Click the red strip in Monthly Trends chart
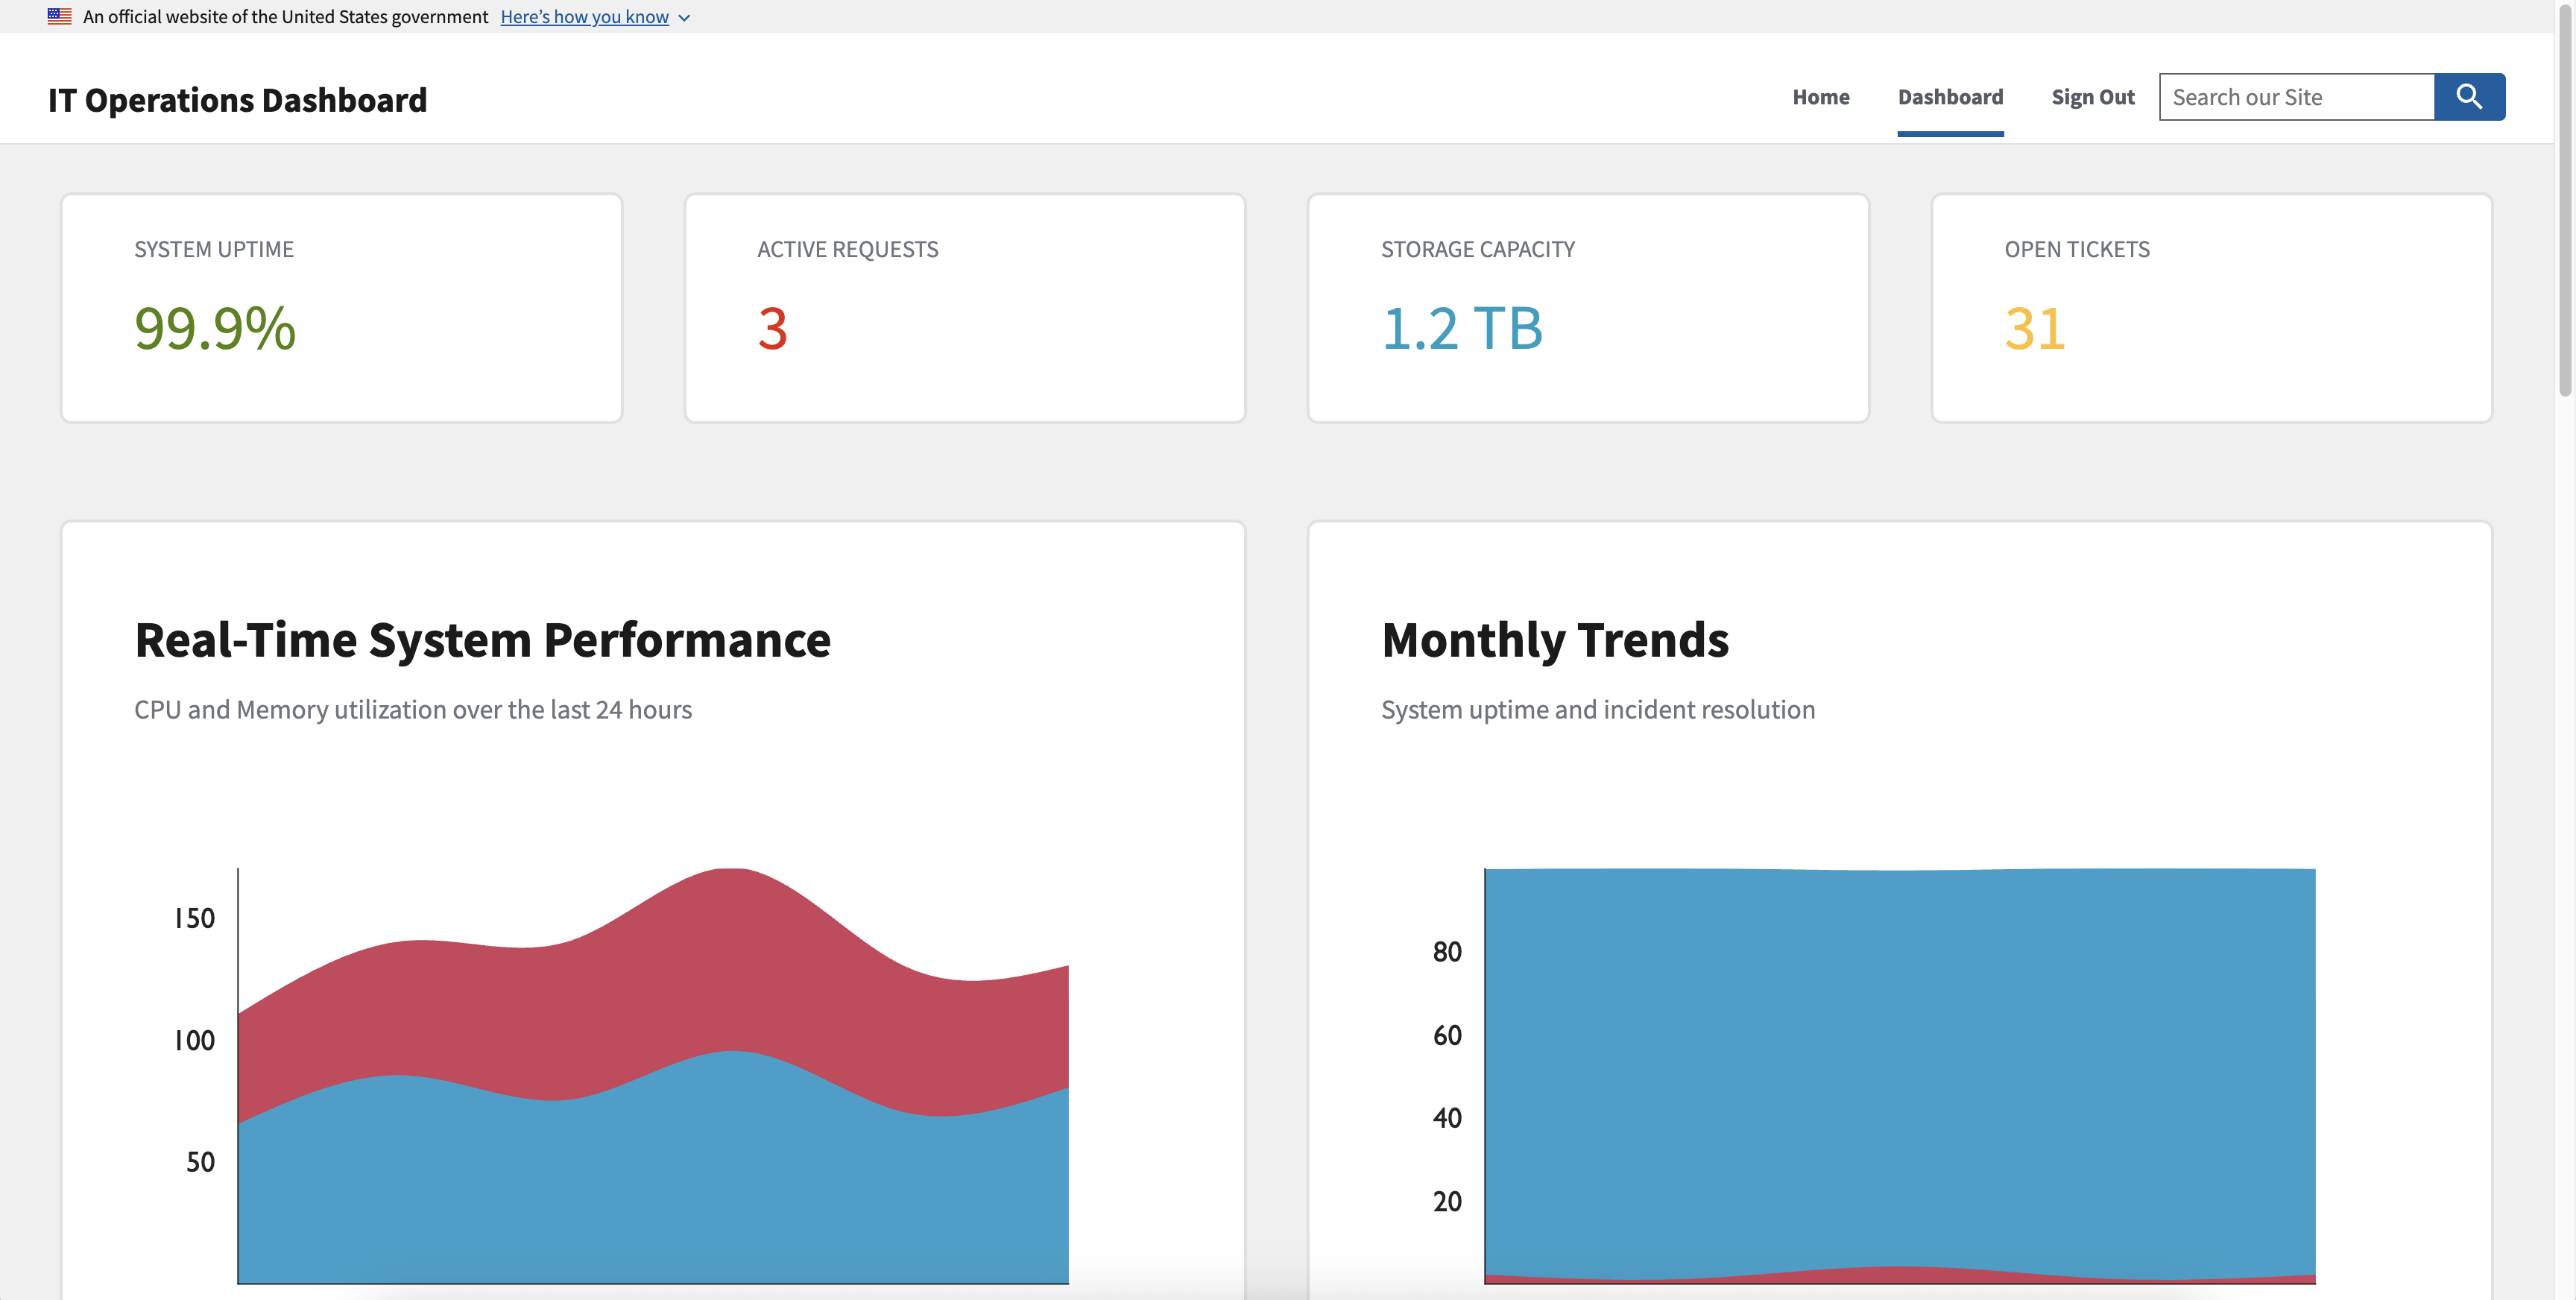2576x1300 pixels. (x=1900, y=1275)
